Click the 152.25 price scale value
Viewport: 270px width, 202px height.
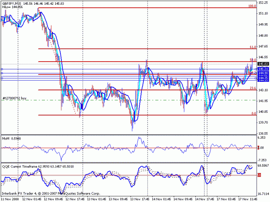pyautogui.click(x=264, y=3)
